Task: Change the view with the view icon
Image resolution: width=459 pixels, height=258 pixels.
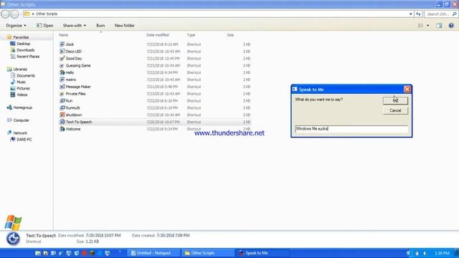Action: tap(421, 26)
